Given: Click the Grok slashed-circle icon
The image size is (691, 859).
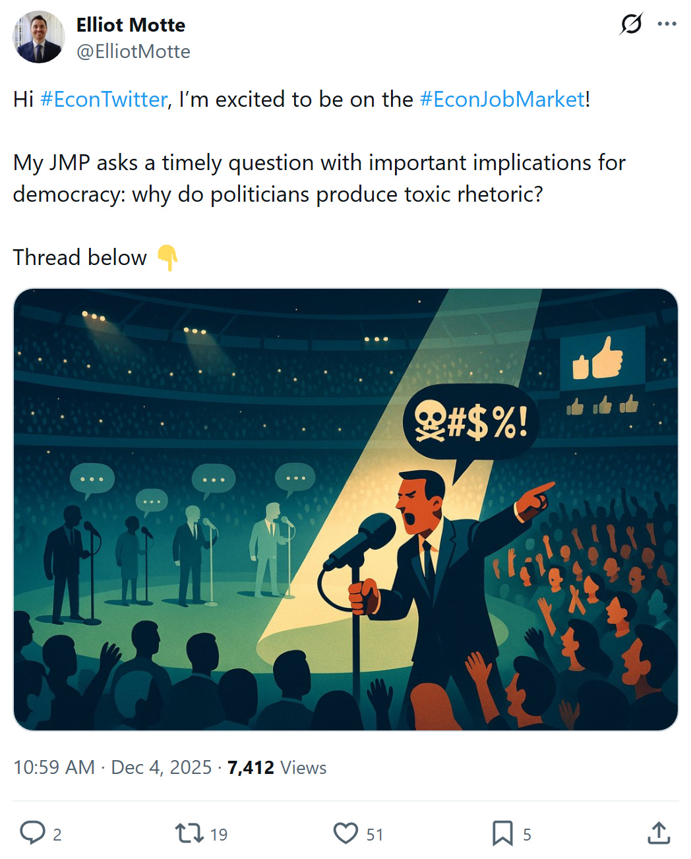Looking at the screenshot, I should pos(631,24).
